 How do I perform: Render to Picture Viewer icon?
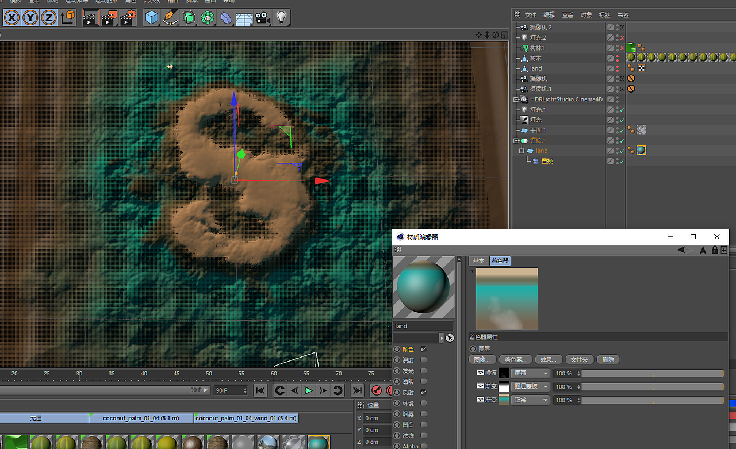pos(109,18)
